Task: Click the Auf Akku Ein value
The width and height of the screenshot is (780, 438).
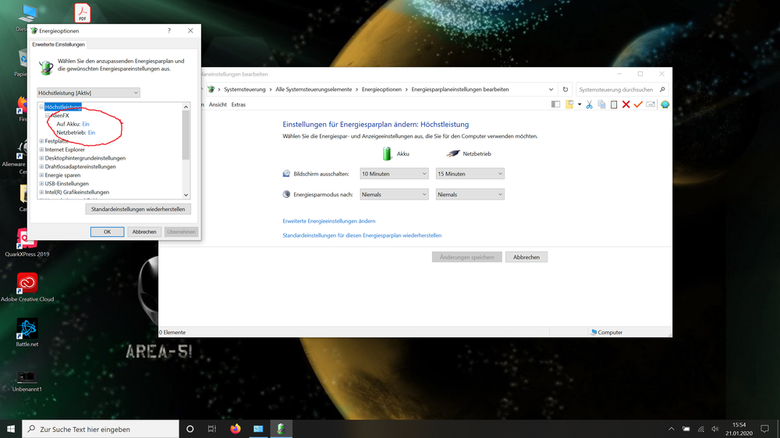Action: [x=86, y=124]
